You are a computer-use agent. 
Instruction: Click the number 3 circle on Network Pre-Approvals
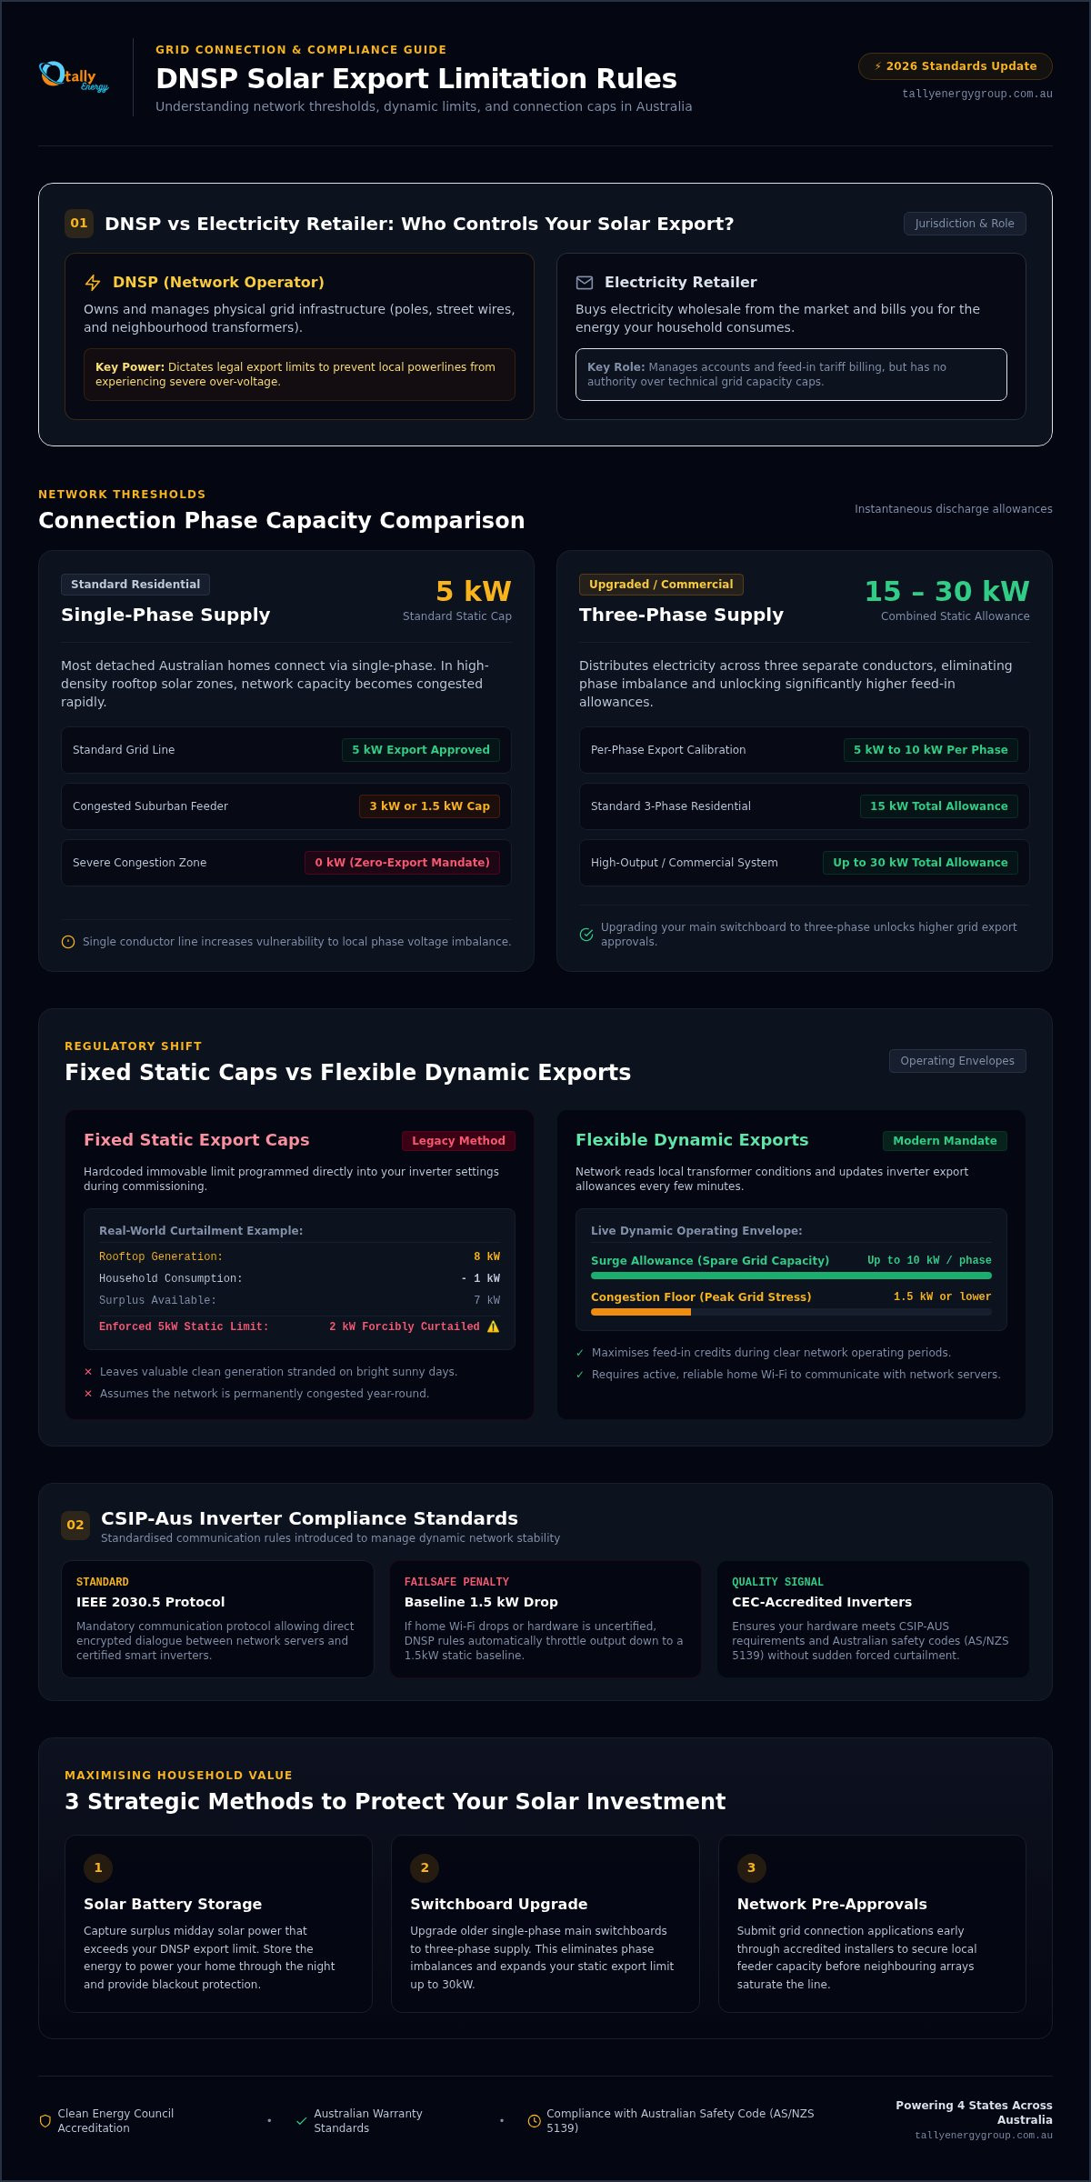[x=751, y=1868]
